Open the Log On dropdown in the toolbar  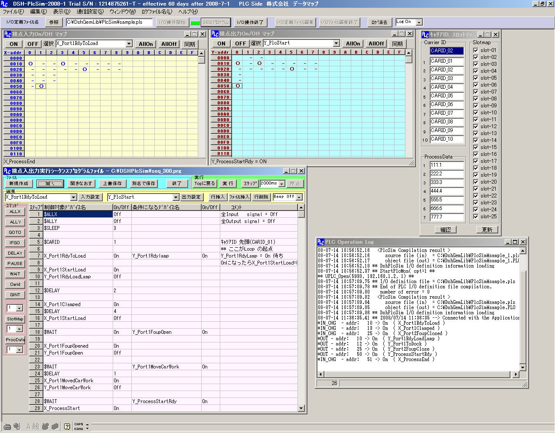coord(419,22)
